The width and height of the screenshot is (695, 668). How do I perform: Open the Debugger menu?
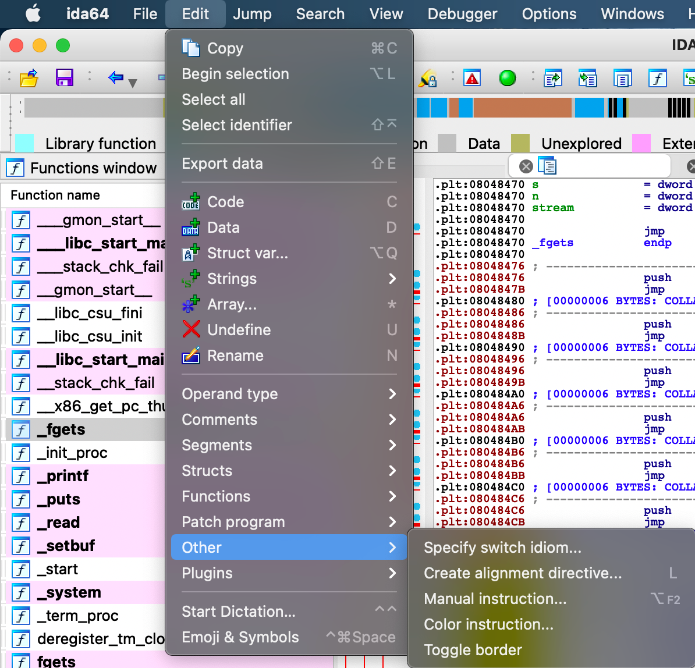pyautogui.click(x=462, y=14)
